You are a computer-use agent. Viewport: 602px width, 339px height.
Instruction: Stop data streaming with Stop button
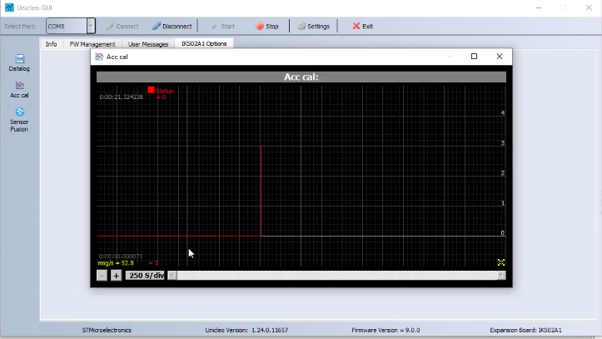[x=266, y=26]
